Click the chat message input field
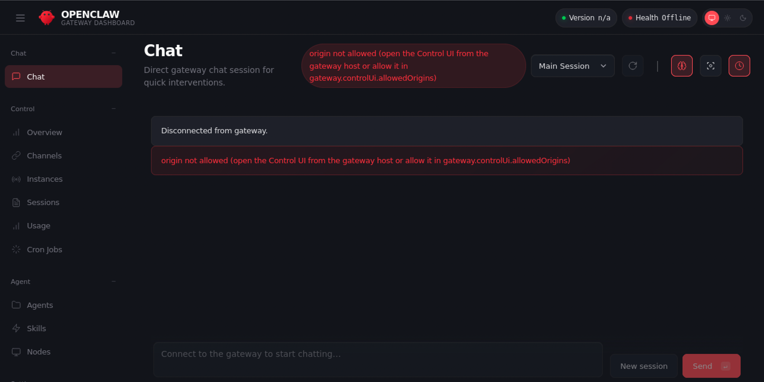Image resolution: width=764 pixels, height=382 pixels. tap(378, 359)
